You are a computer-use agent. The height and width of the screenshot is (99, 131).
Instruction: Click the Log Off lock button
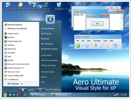(23, 90)
